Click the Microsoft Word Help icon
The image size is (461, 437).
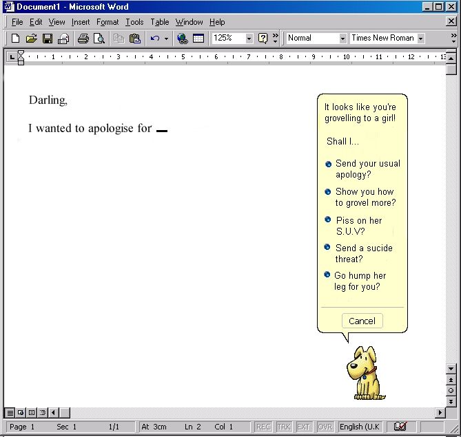[x=263, y=39]
